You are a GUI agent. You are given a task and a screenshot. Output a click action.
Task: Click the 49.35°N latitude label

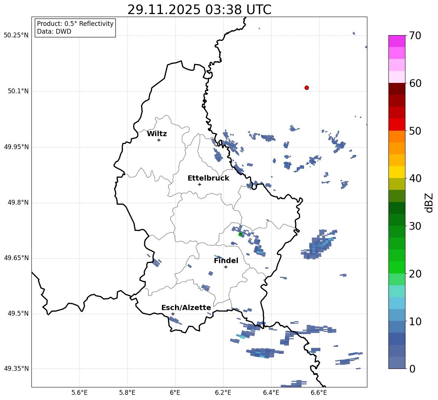pos(16,369)
